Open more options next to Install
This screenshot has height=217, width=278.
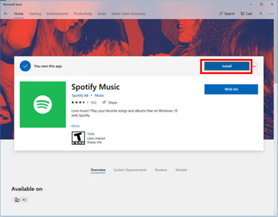tap(255, 66)
